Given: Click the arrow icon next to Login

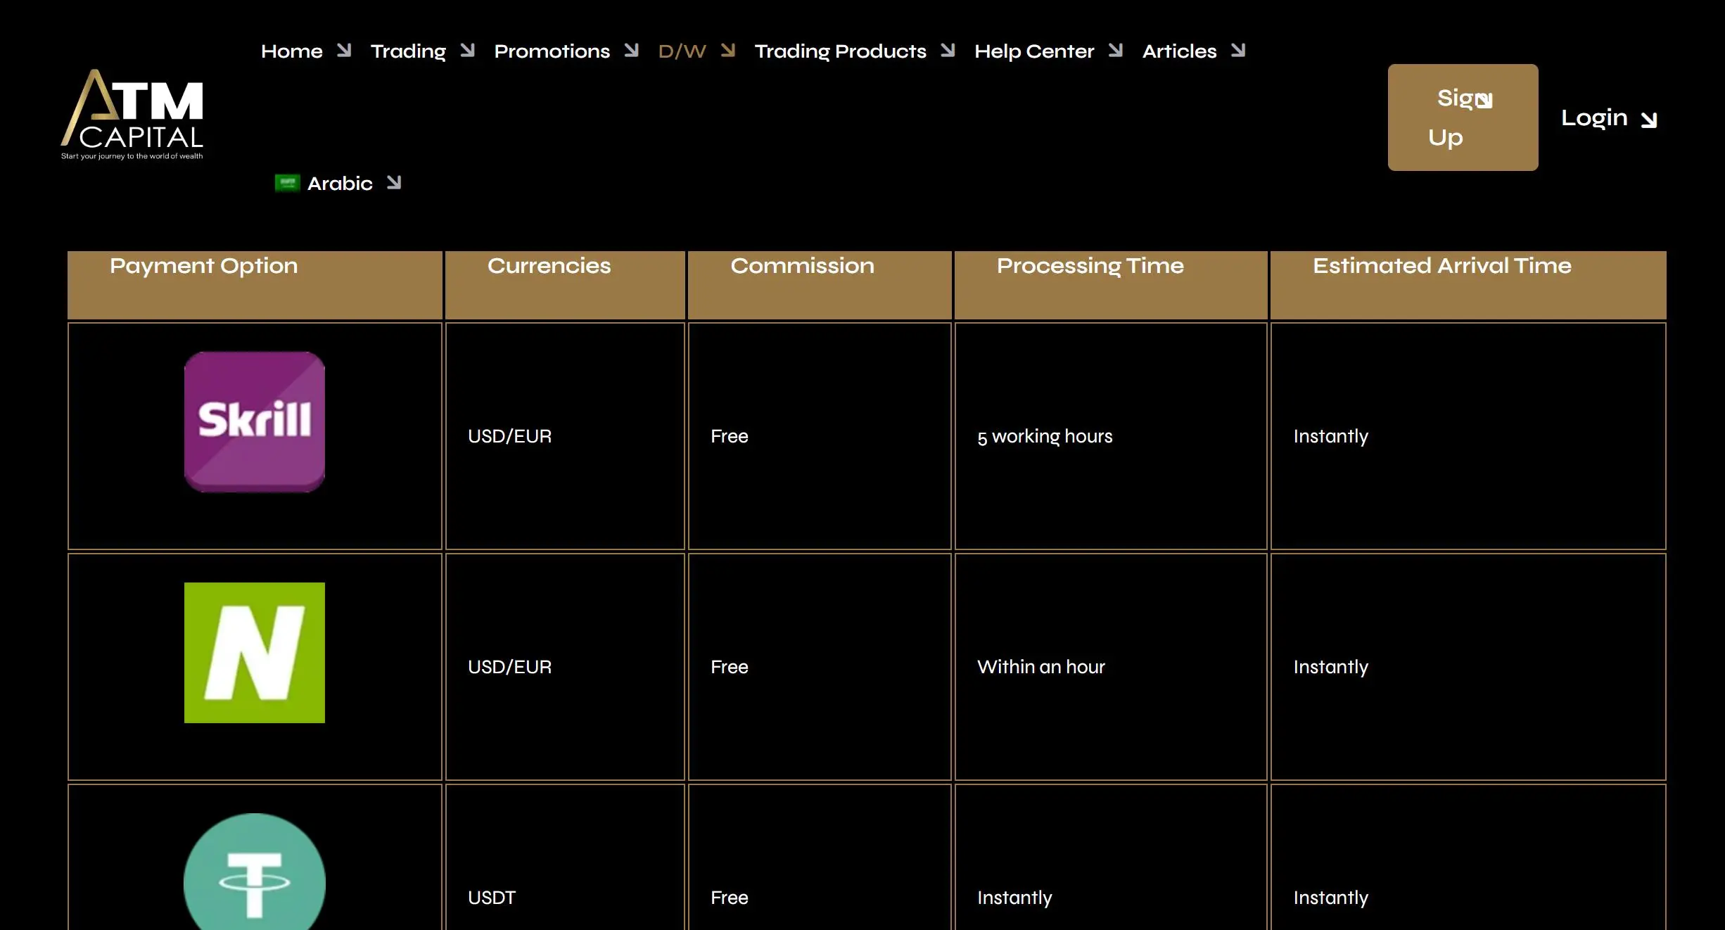Looking at the screenshot, I should coord(1648,120).
